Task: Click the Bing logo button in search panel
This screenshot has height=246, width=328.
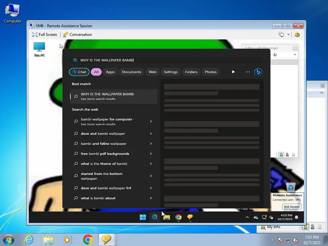Action: [x=258, y=72]
